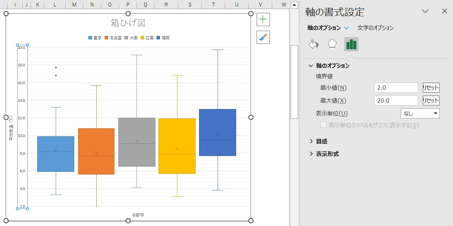This screenshot has height=226, width=453.
Task: Click the 福岡 mean X marker
Action: coord(218,134)
